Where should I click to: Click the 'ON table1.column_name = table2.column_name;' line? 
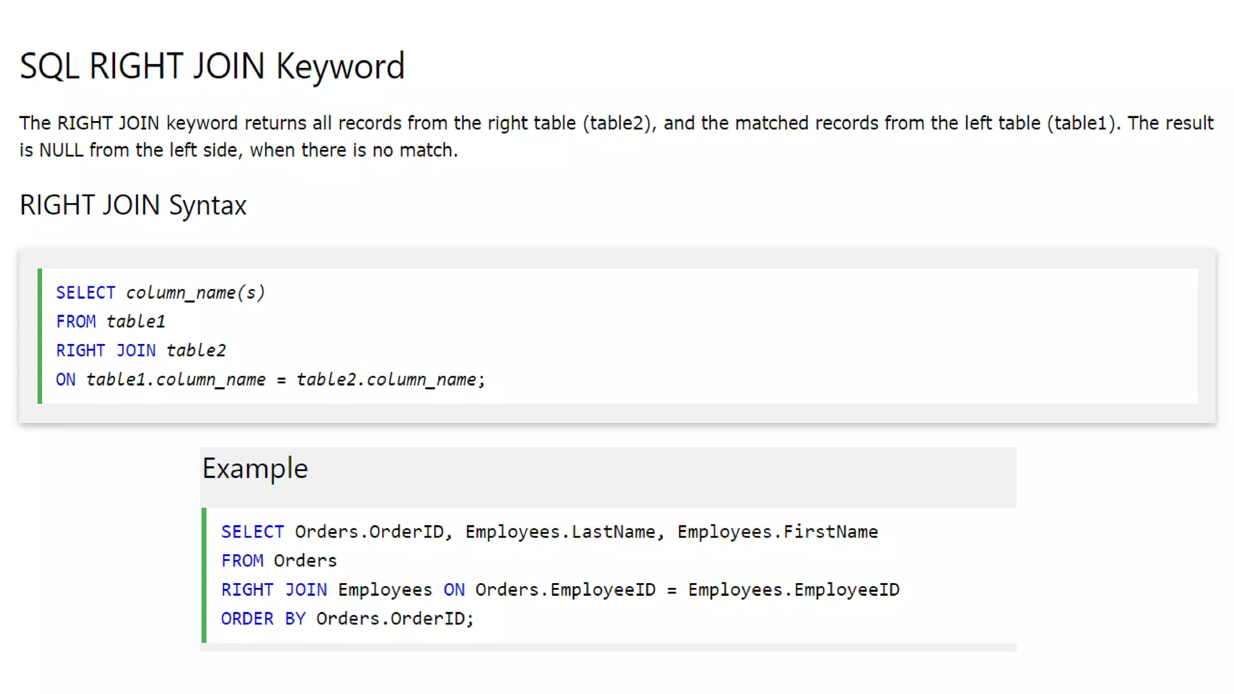coord(270,380)
